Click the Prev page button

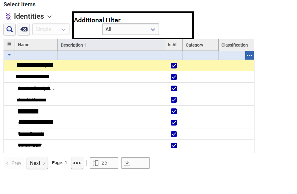click(14, 163)
